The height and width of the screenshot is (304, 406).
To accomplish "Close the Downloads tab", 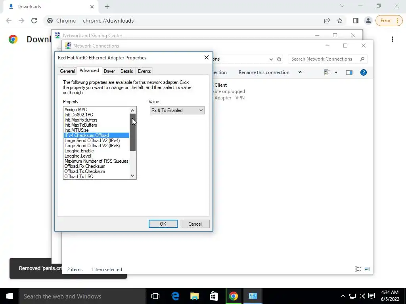I will coord(92,7).
